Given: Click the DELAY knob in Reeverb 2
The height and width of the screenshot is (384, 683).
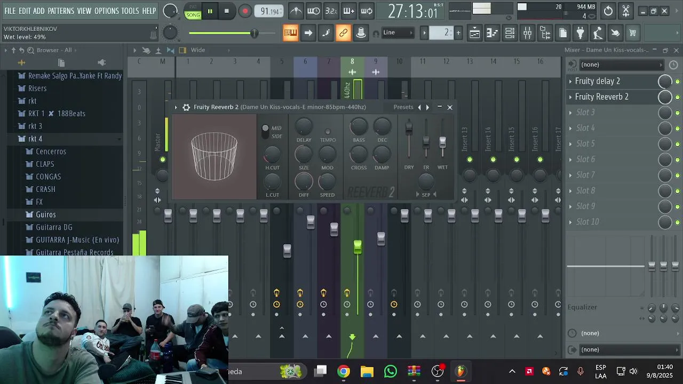Looking at the screenshot, I should coord(304,127).
